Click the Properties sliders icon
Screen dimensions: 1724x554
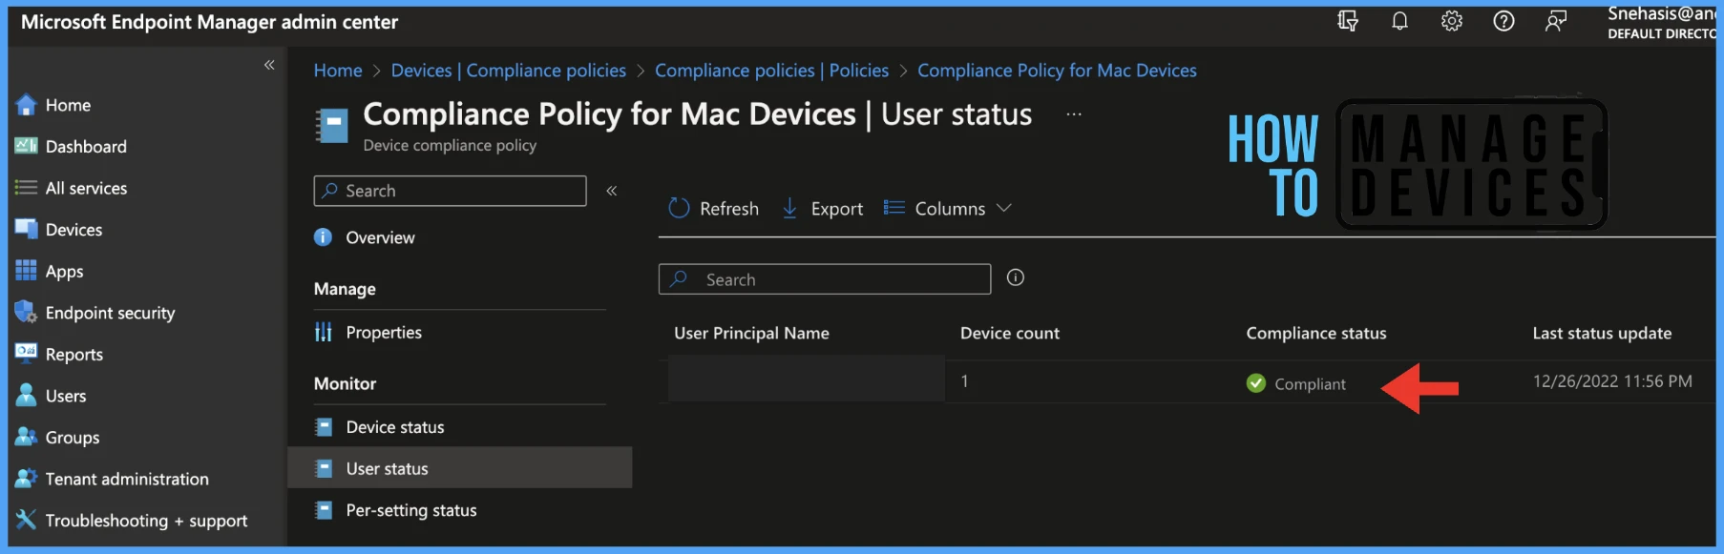pos(324,332)
